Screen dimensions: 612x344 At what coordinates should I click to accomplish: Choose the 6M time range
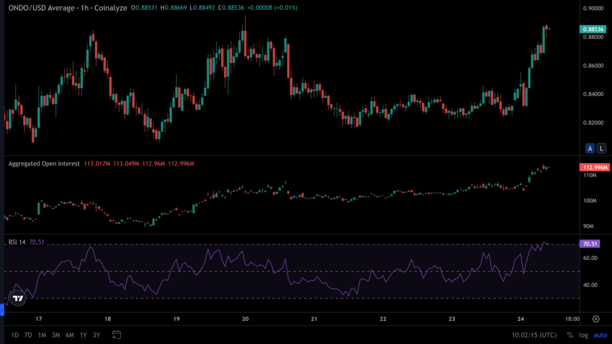pos(70,334)
